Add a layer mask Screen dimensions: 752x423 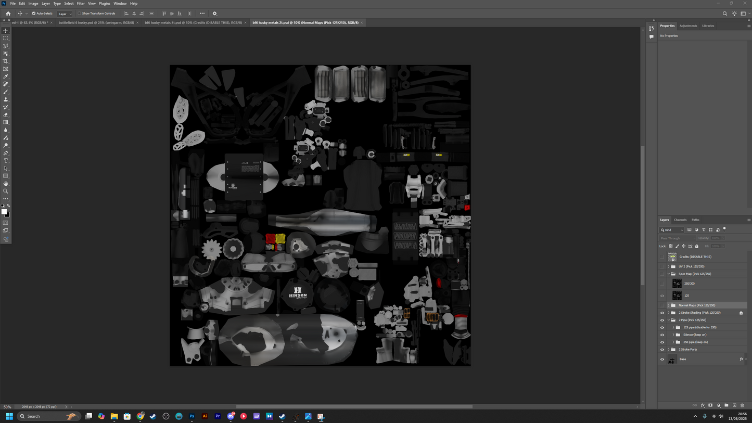tap(710, 405)
